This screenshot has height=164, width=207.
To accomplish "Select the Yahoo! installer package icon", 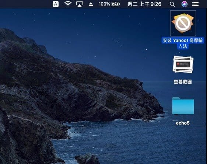I will 183,23.
